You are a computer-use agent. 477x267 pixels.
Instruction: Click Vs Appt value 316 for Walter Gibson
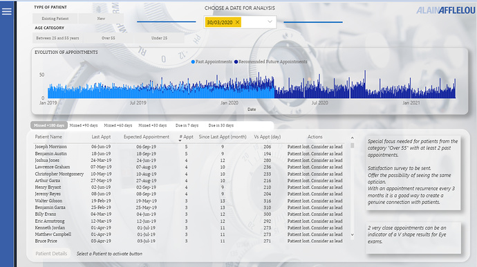pos(268,201)
